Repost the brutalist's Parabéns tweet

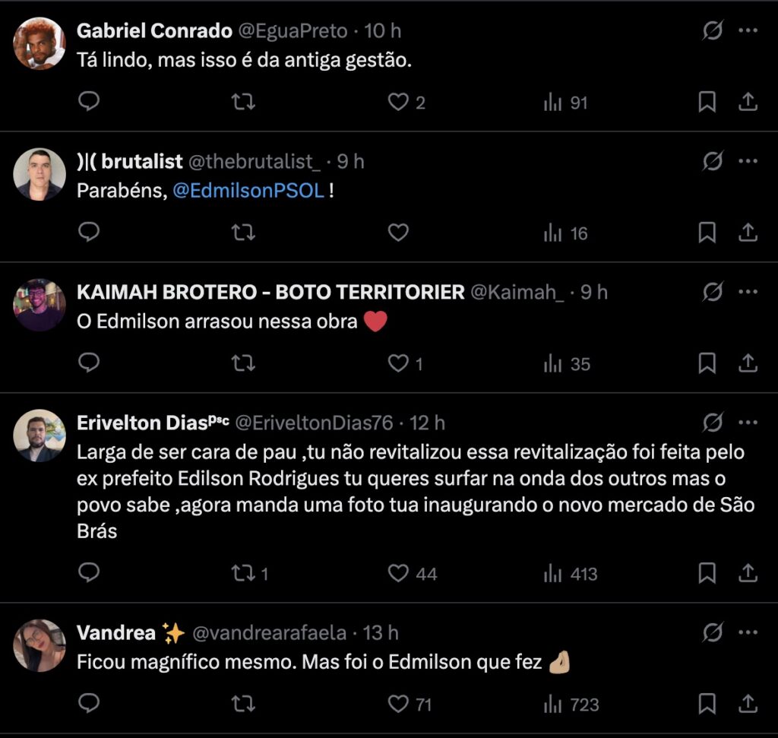[x=243, y=233]
